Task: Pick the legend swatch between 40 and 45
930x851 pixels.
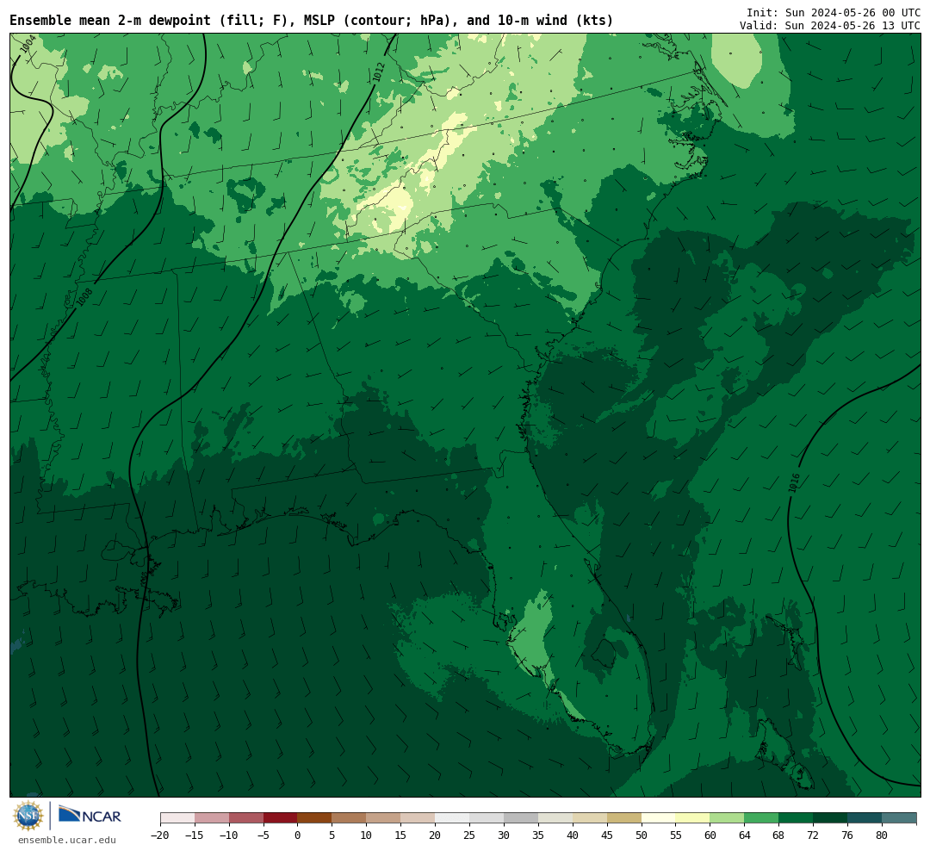Action: pos(590,817)
